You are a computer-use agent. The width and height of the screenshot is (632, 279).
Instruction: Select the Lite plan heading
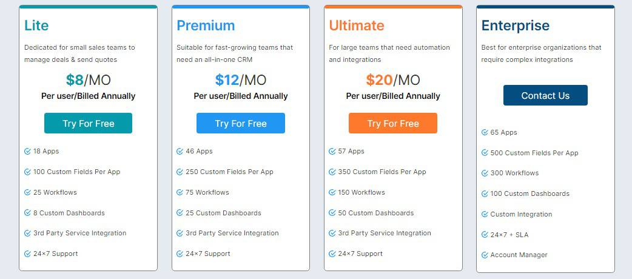coord(36,25)
